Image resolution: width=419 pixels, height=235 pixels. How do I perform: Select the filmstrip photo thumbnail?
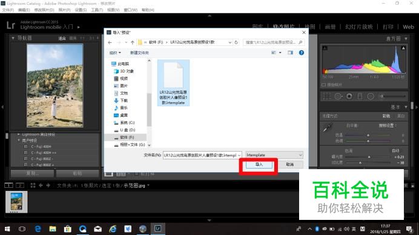[16, 202]
